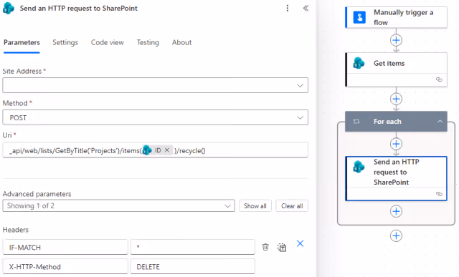Screen dimensions: 459x277
Task: Click the Get items SharePoint icon
Action: (x=359, y=63)
